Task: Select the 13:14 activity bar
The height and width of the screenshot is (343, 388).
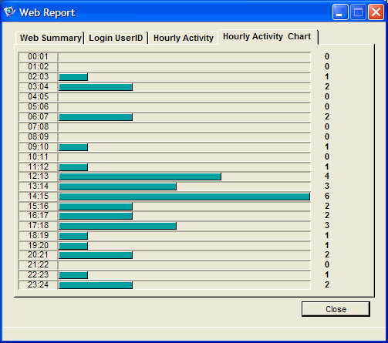Action: 117,187
